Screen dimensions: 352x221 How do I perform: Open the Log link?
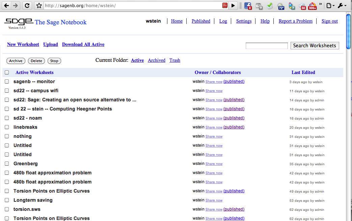pyautogui.click(x=223, y=21)
